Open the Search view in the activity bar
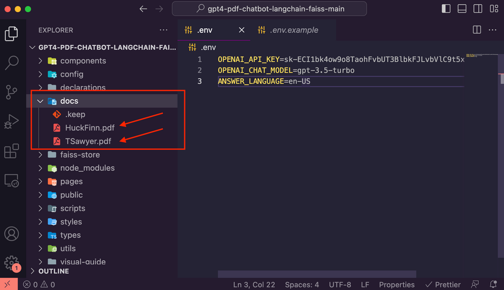Image resolution: width=504 pixels, height=290 pixels. point(12,63)
